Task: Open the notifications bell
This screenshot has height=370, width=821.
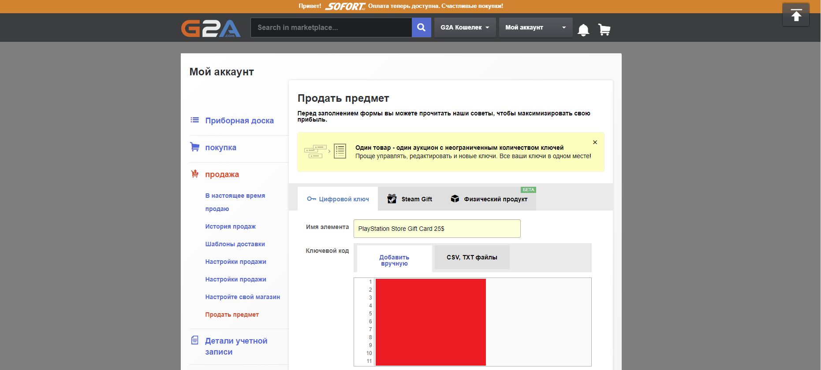Action: 583,30
